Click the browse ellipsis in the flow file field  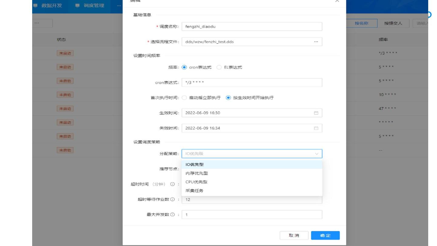pyautogui.click(x=316, y=42)
